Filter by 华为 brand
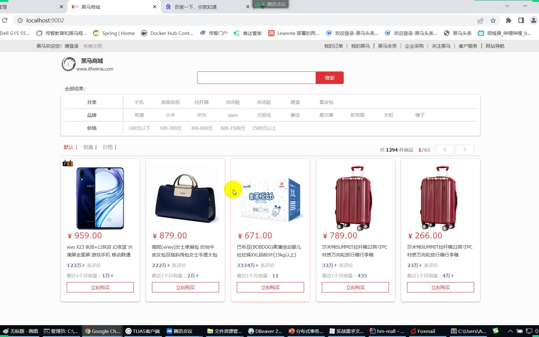Image resolution: width=539 pixels, height=337 pixels. point(202,115)
